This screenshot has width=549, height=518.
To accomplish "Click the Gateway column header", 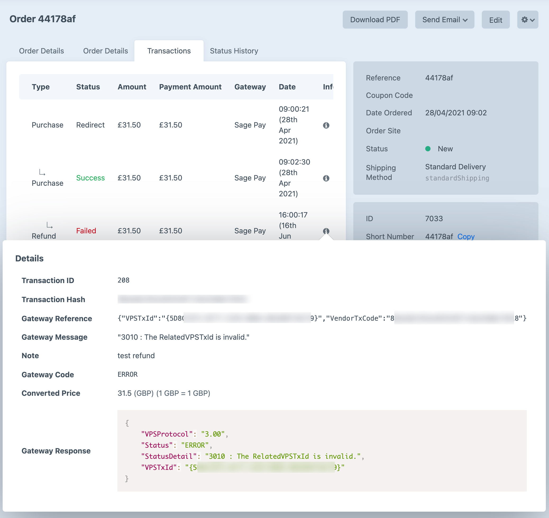I will [250, 87].
